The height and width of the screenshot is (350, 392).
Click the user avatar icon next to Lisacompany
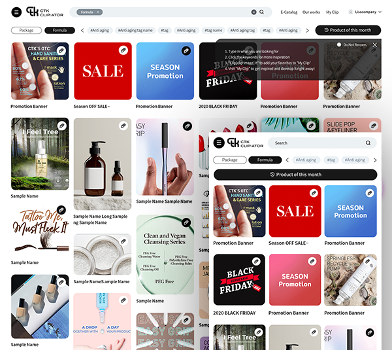pos(351,12)
